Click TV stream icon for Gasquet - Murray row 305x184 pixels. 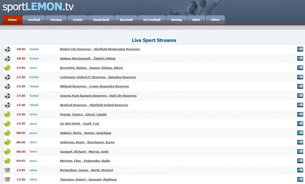(x=300, y=152)
